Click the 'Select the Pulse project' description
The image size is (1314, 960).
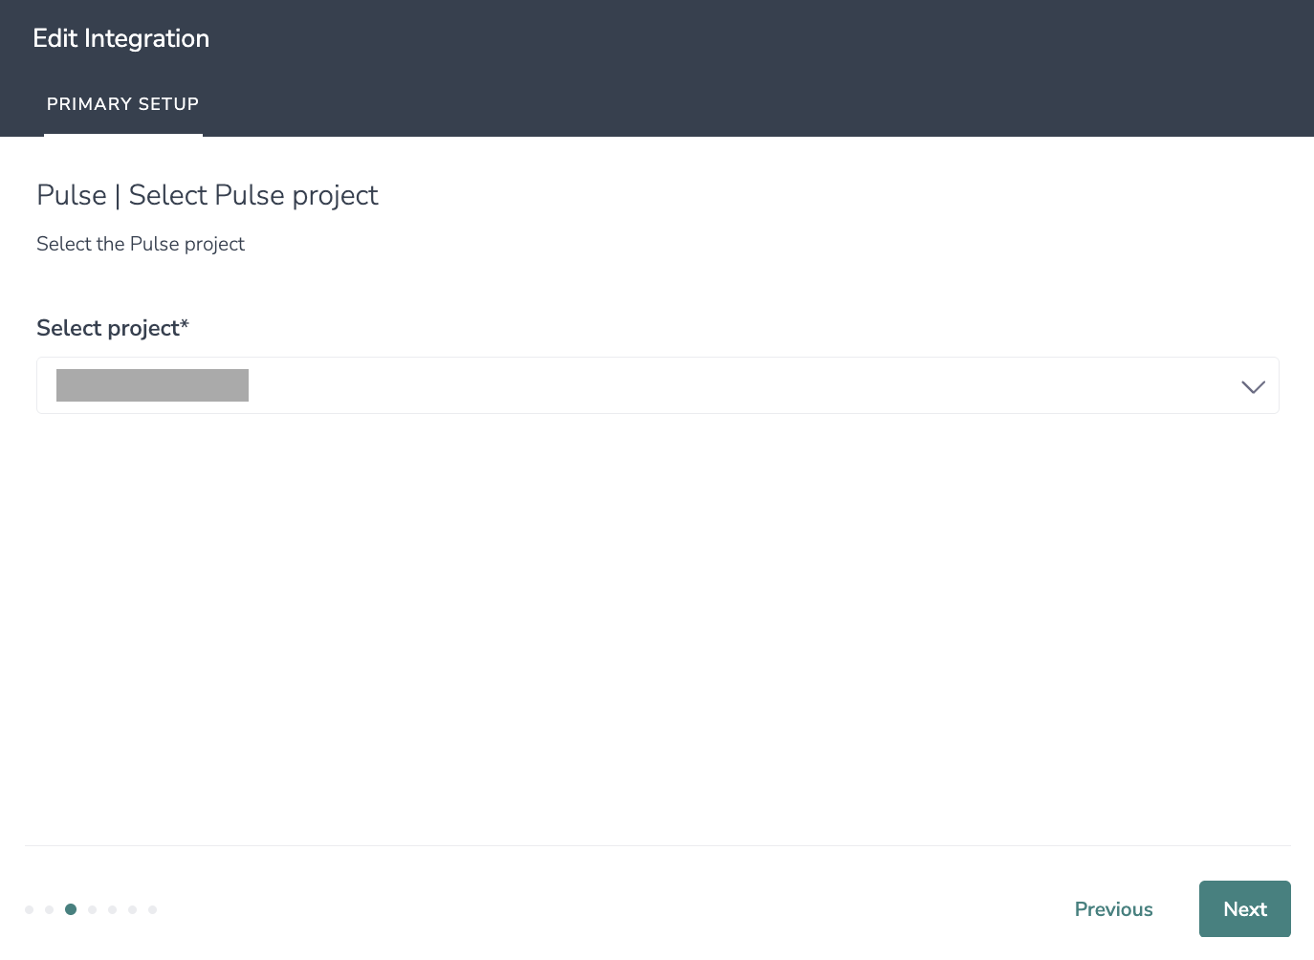141,244
